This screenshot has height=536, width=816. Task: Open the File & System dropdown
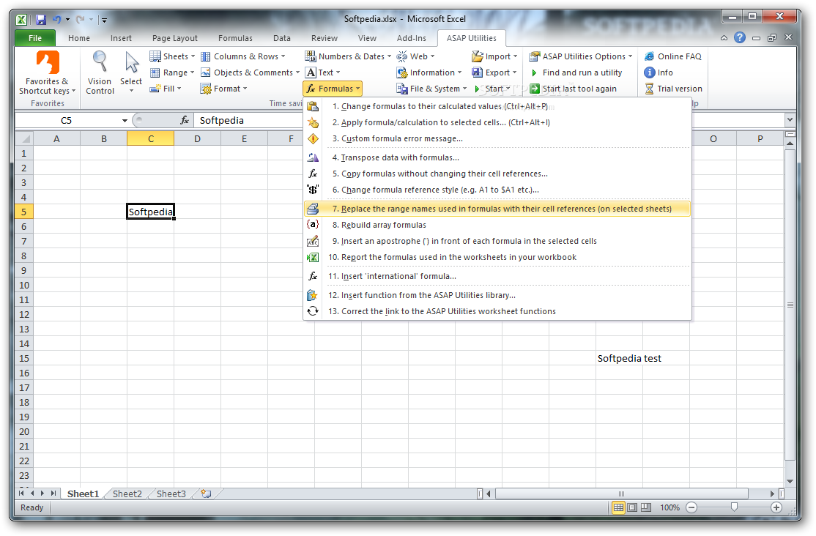(431, 89)
